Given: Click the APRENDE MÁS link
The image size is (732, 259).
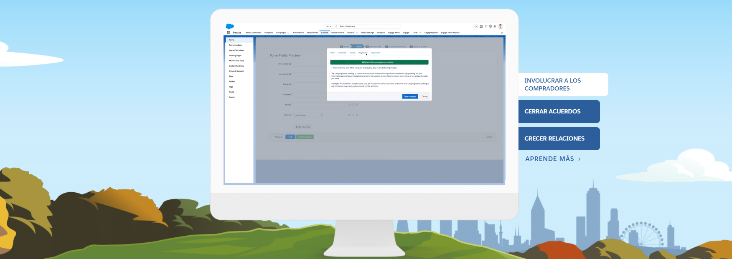Looking at the screenshot, I should [553, 159].
